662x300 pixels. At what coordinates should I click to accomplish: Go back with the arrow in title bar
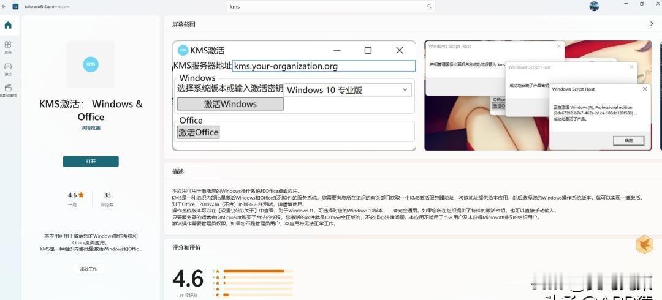(x=4, y=6)
